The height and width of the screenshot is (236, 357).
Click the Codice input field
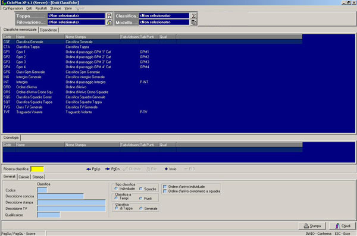click(42, 190)
